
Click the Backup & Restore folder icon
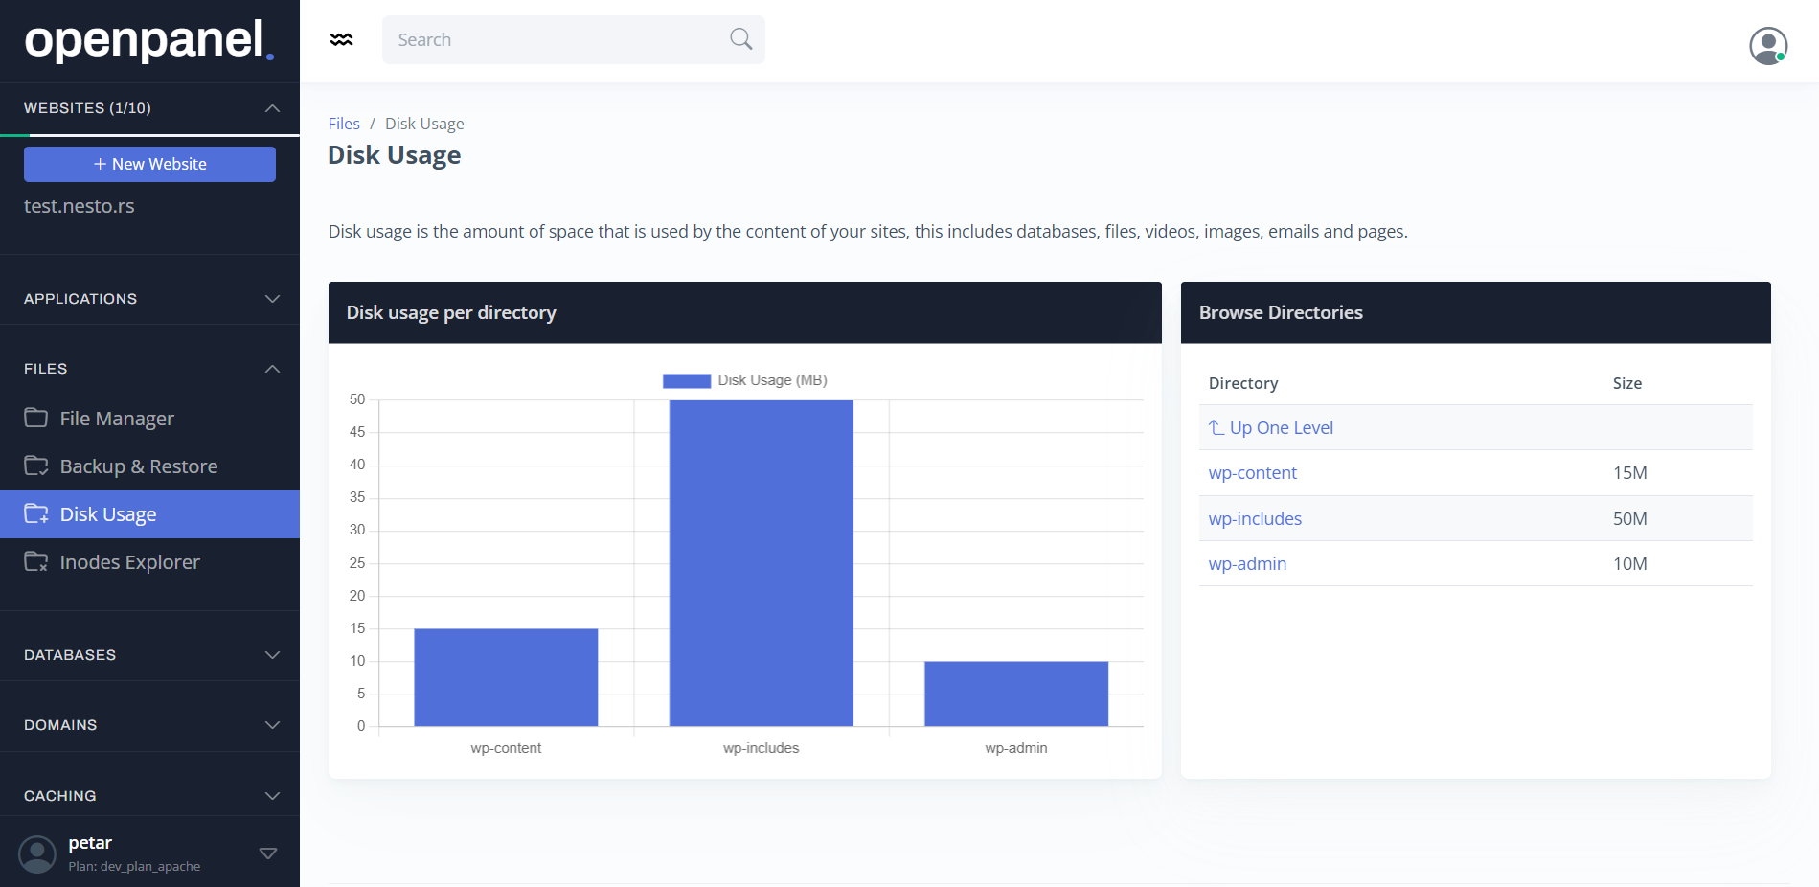(x=36, y=466)
